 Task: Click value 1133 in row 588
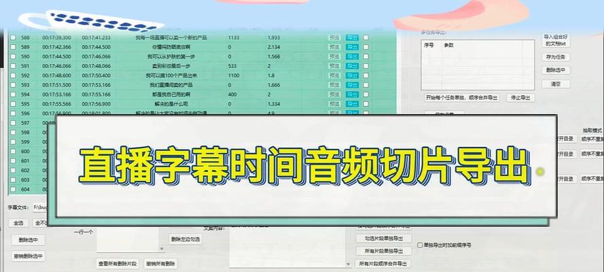pyautogui.click(x=234, y=37)
